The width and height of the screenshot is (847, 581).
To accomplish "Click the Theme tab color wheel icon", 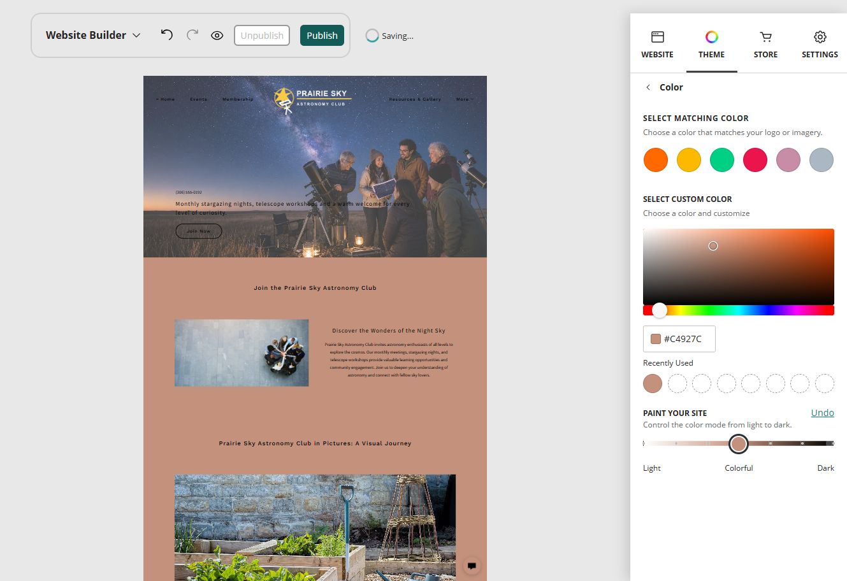I will [x=712, y=37].
